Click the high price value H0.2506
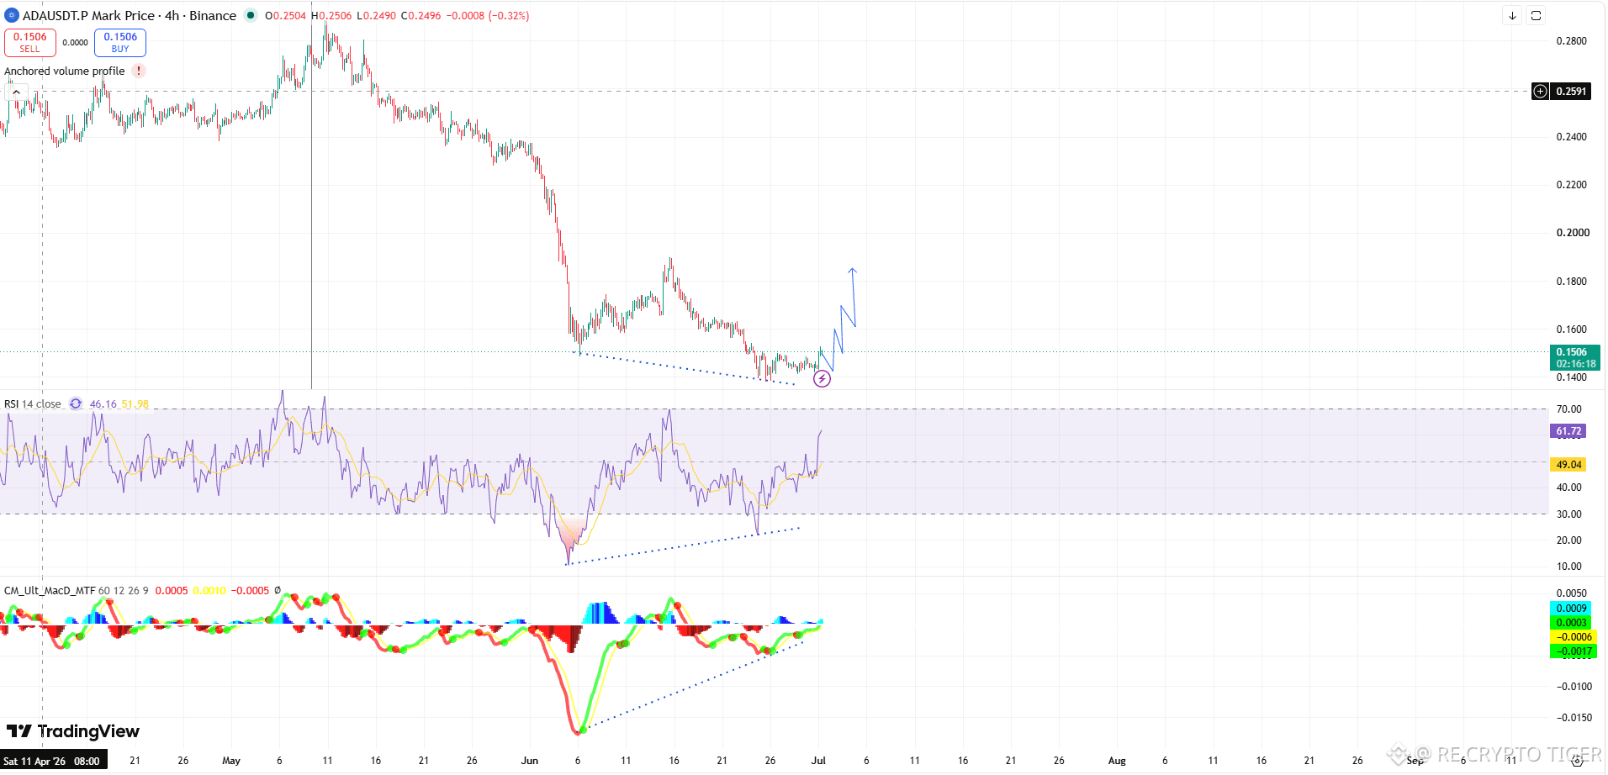This screenshot has height=775, width=1608. click(x=331, y=16)
